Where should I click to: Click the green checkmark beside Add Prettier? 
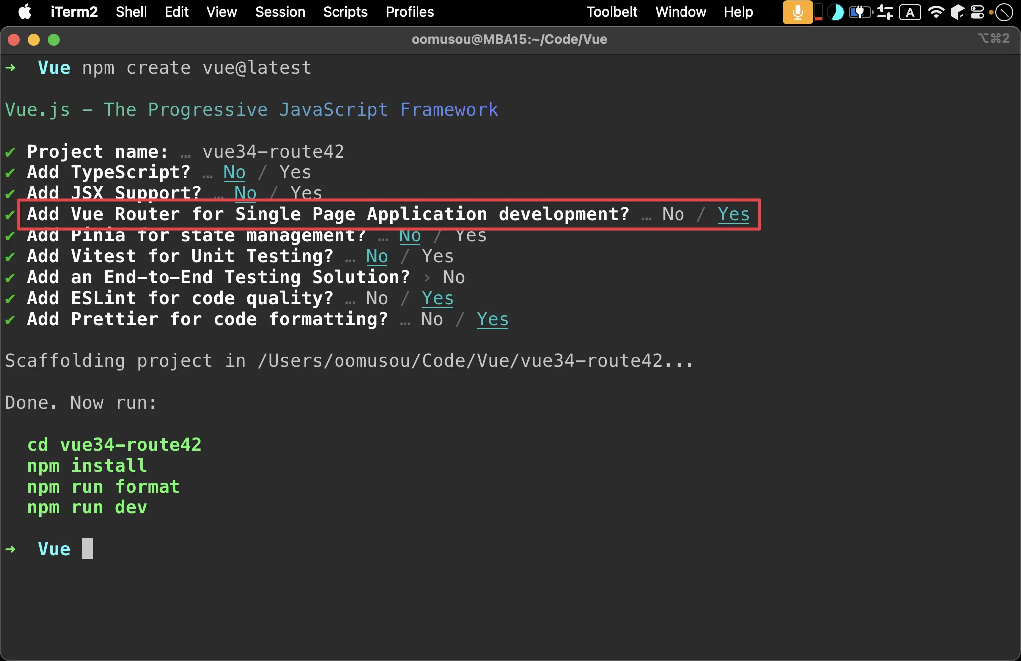(10, 319)
